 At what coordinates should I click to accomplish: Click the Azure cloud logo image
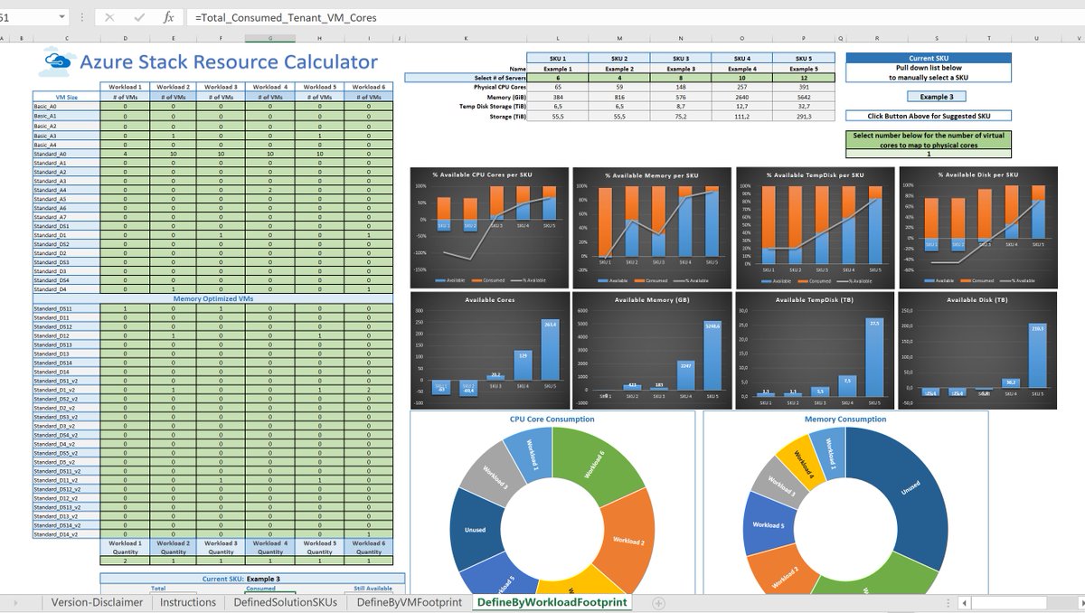pos(57,62)
